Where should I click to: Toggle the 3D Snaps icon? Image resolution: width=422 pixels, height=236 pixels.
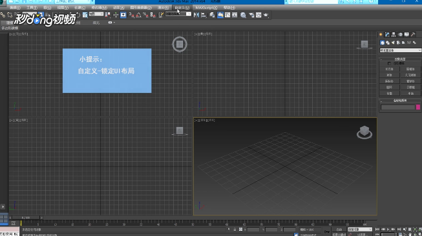132,15
